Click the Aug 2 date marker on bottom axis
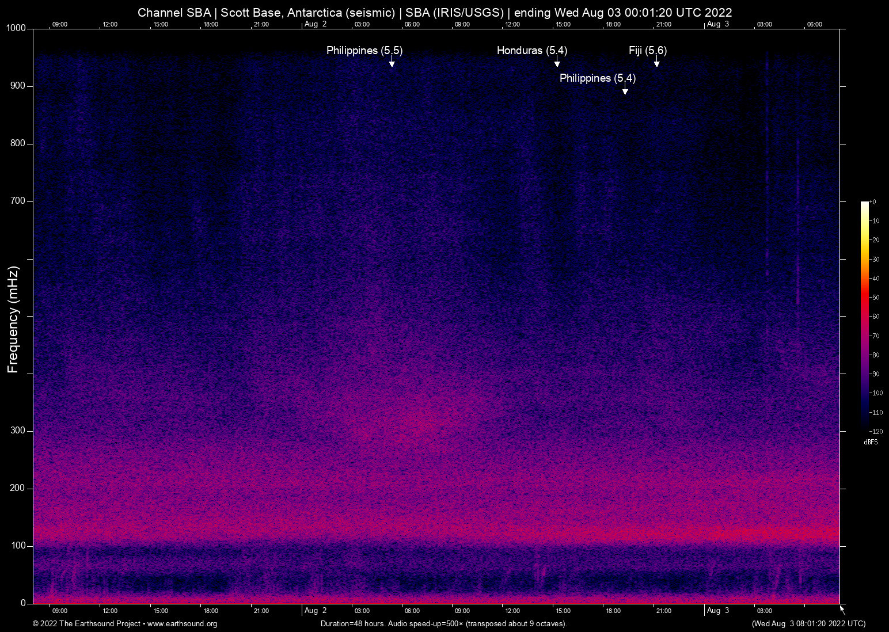This screenshot has width=889, height=632. coord(315,611)
